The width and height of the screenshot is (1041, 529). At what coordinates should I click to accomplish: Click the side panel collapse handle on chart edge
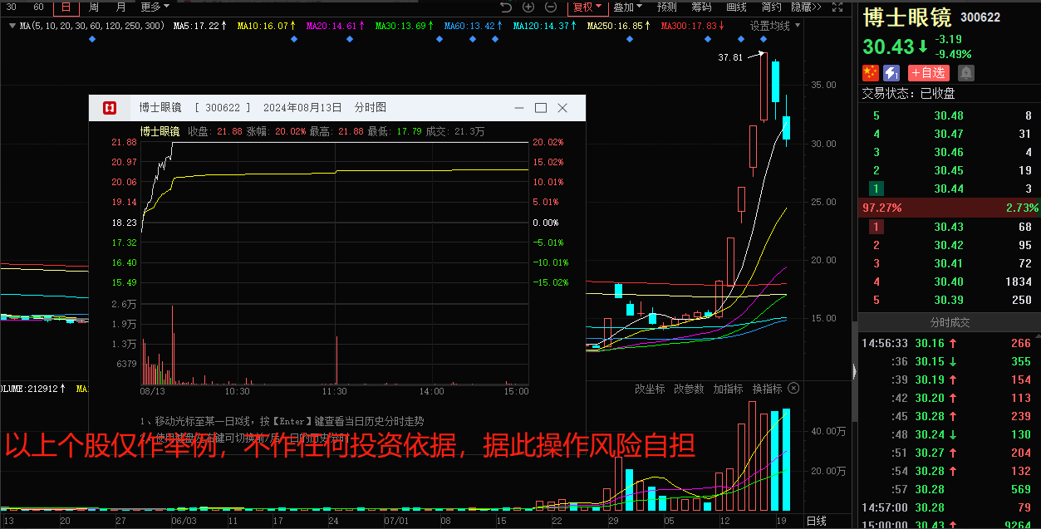pyautogui.click(x=854, y=373)
